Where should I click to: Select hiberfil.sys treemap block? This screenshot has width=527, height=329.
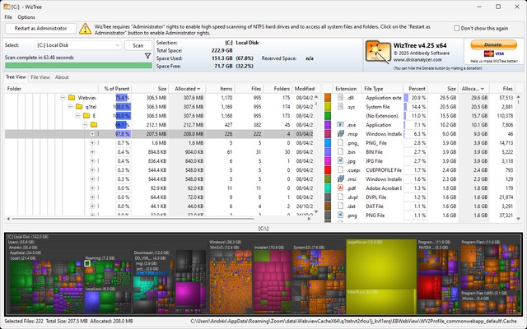tap(380, 302)
